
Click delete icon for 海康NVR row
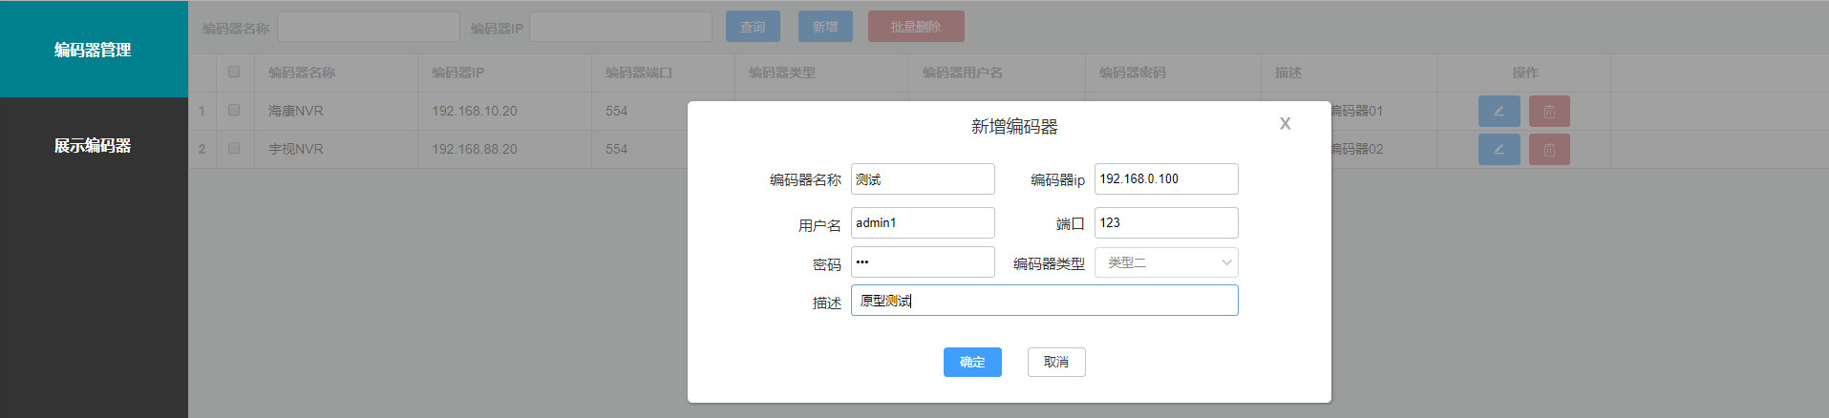coord(1549,112)
